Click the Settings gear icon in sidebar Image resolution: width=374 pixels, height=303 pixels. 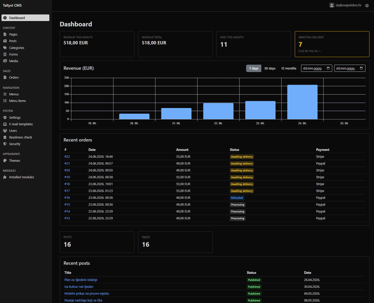pyautogui.click(x=5, y=117)
